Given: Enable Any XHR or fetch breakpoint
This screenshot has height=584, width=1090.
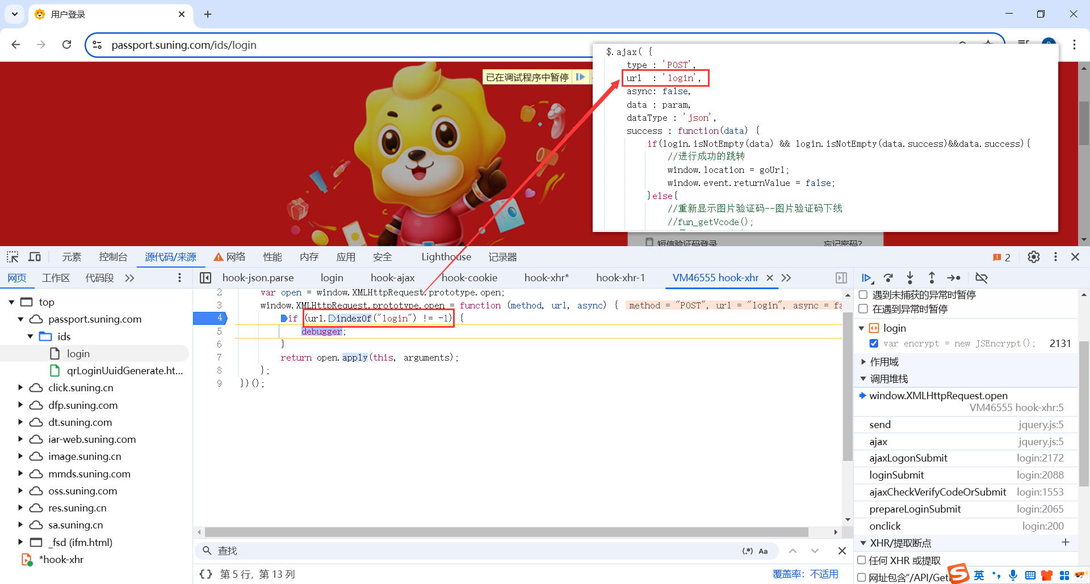Looking at the screenshot, I should point(862,560).
